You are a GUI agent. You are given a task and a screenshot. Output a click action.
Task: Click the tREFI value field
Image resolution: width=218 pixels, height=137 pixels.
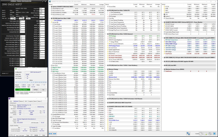click(42, 21)
